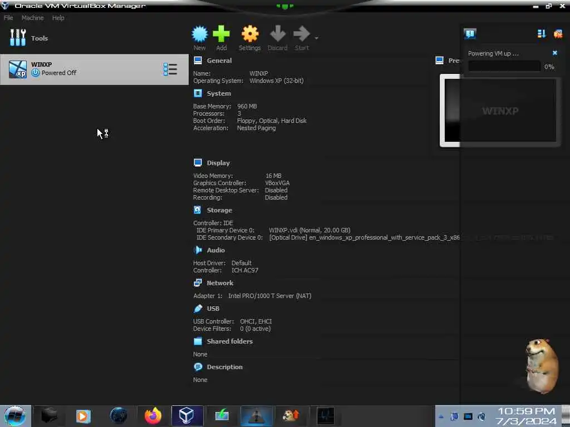Screen dimensions: 570x427
Task: Click the Boot Order value text
Action: pyautogui.click(x=272, y=121)
